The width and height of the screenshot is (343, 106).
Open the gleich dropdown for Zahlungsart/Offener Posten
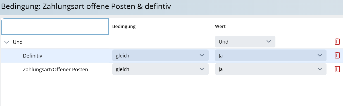tap(160, 69)
